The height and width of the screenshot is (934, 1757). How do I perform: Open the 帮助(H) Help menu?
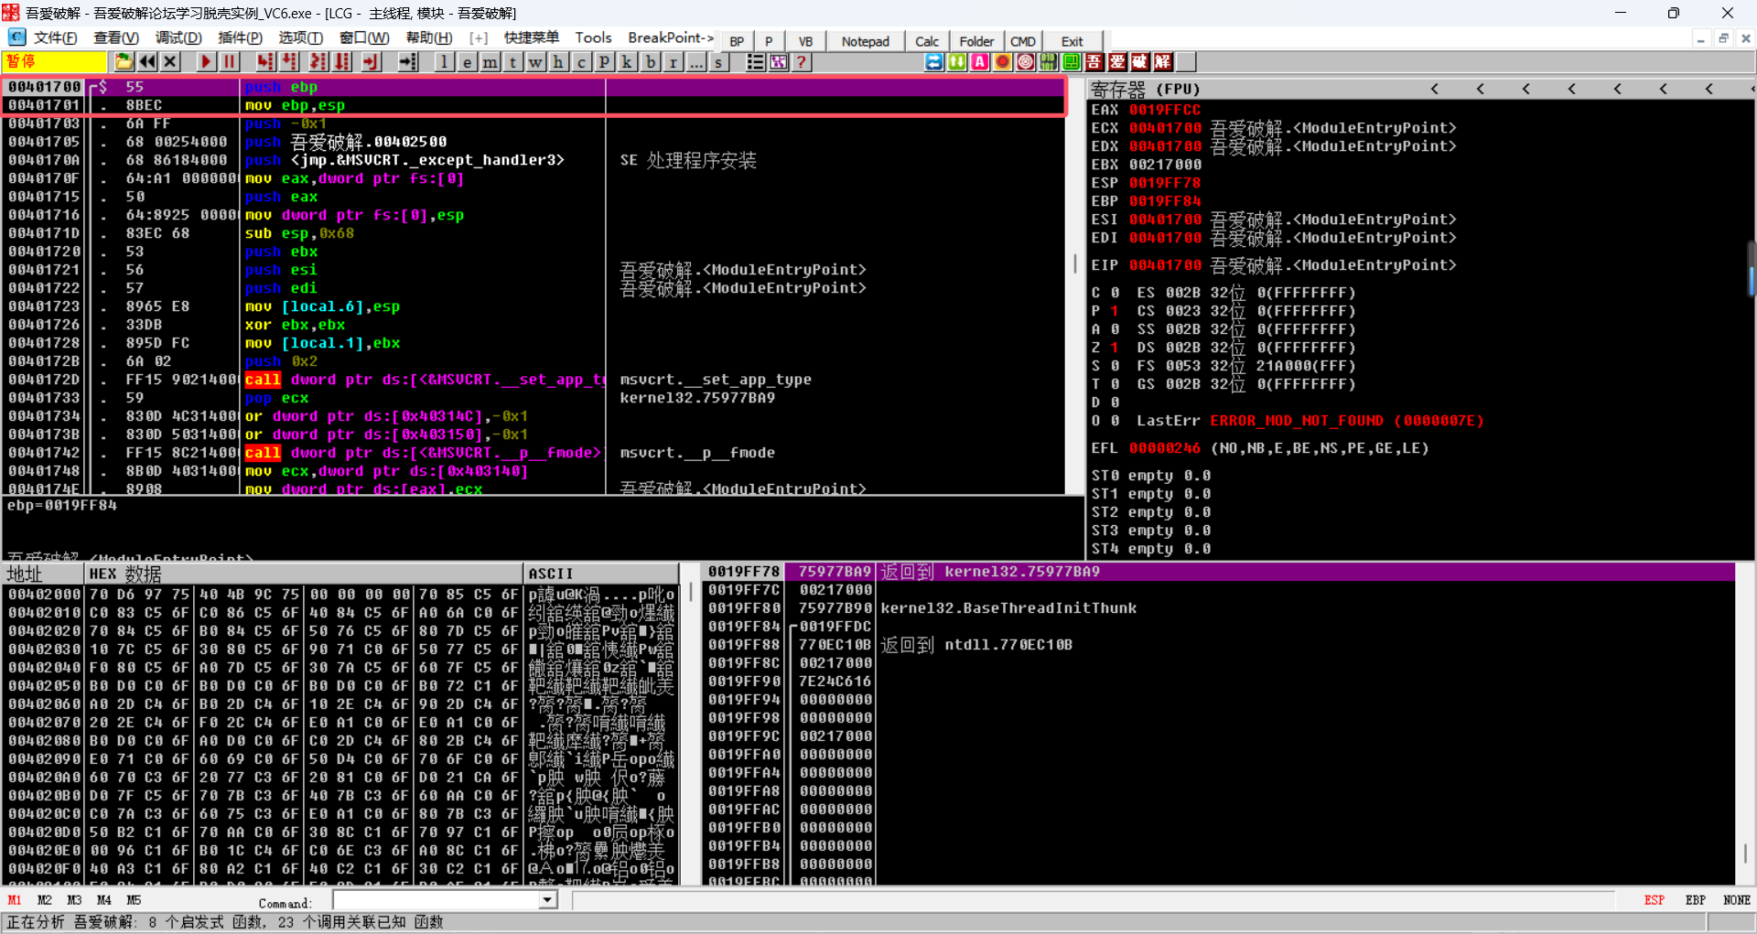click(429, 38)
